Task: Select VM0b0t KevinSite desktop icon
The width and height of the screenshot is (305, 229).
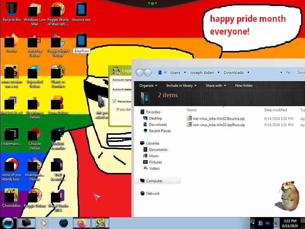Action: (58, 138)
